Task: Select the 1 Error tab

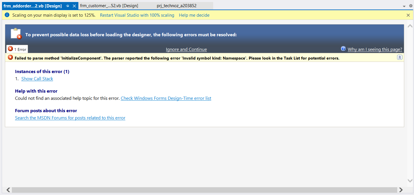Action: click(x=17, y=49)
